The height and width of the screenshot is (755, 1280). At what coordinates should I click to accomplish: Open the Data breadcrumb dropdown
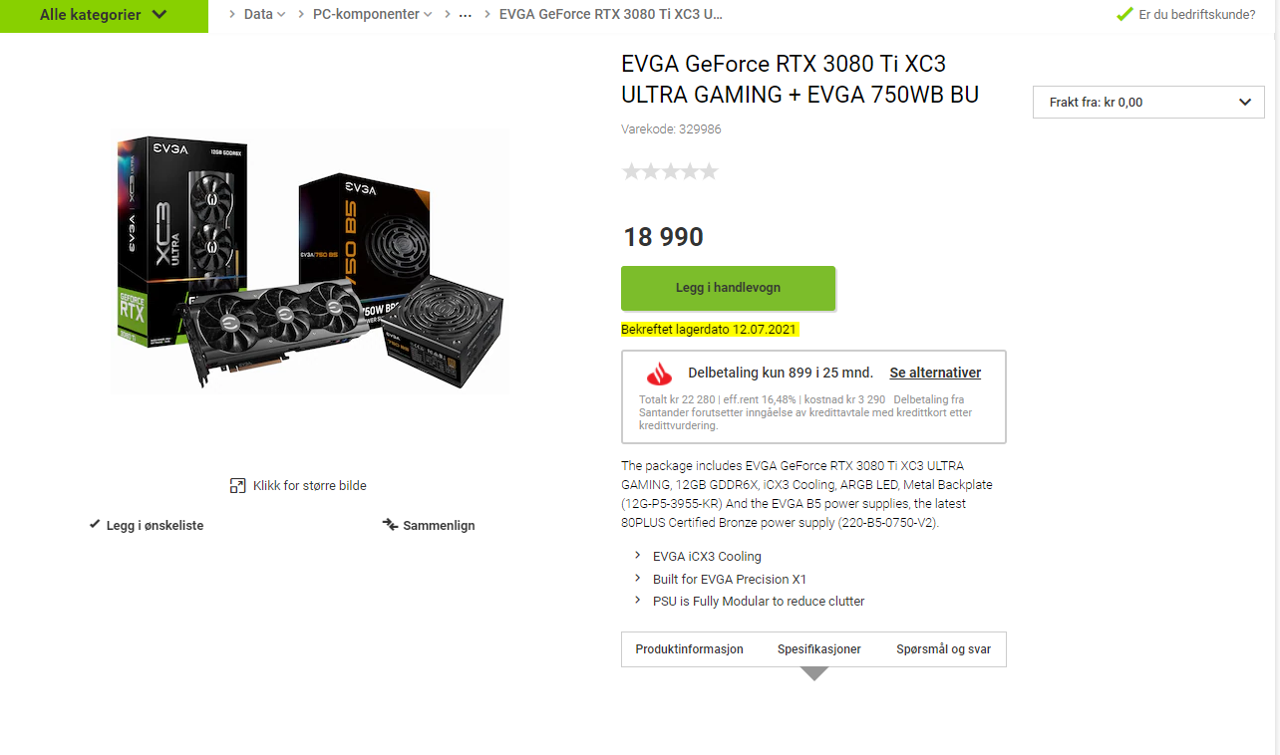pos(265,14)
